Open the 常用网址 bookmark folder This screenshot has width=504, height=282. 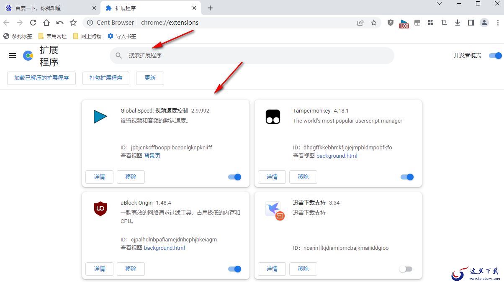(x=52, y=36)
